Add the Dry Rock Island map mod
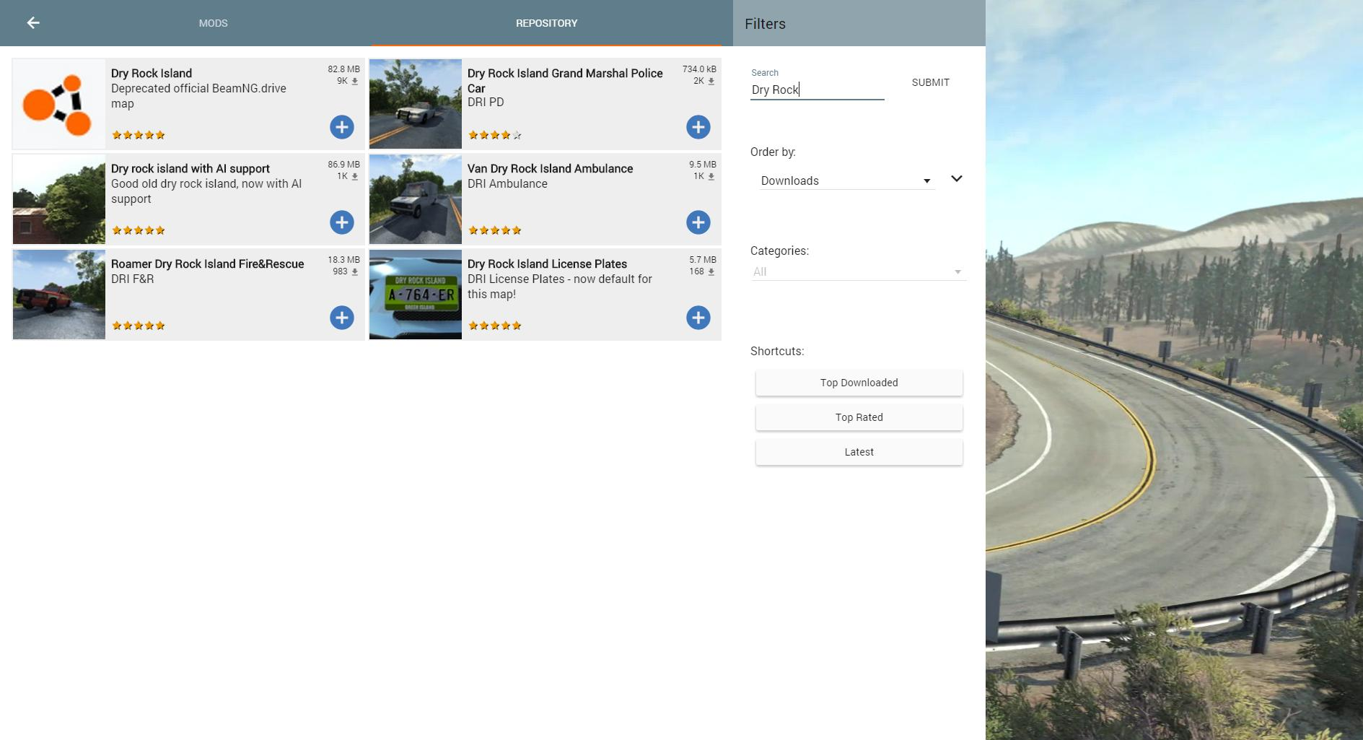Image resolution: width=1363 pixels, height=740 pixels. click(341, 127)
